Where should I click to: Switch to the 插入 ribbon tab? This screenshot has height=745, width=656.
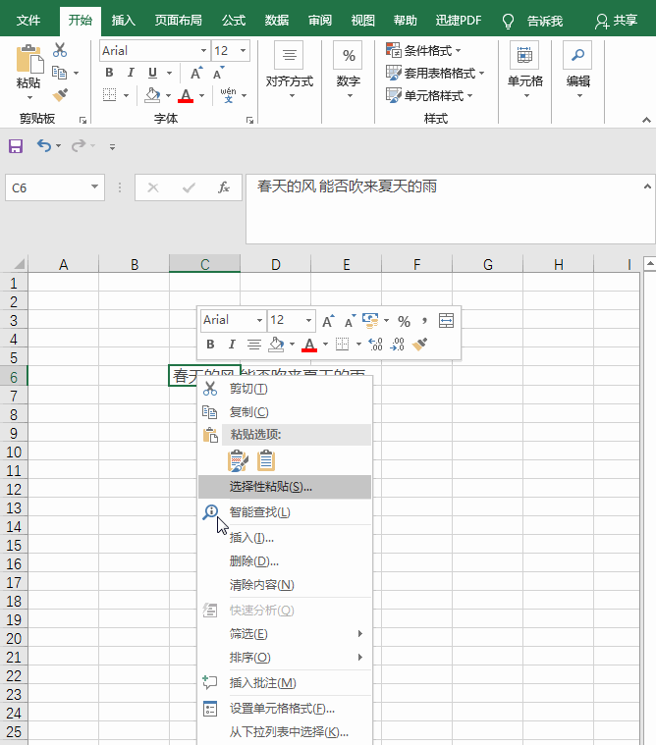[124, 20]
